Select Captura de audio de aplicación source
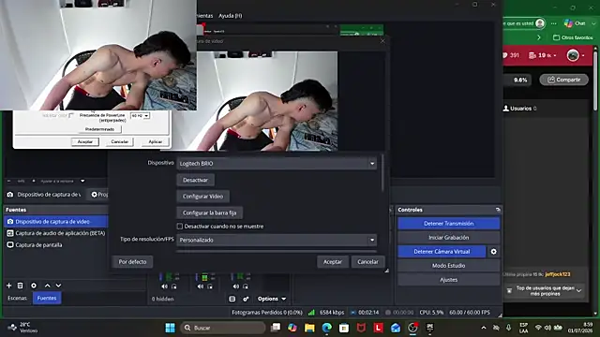 tap(56, 233)
